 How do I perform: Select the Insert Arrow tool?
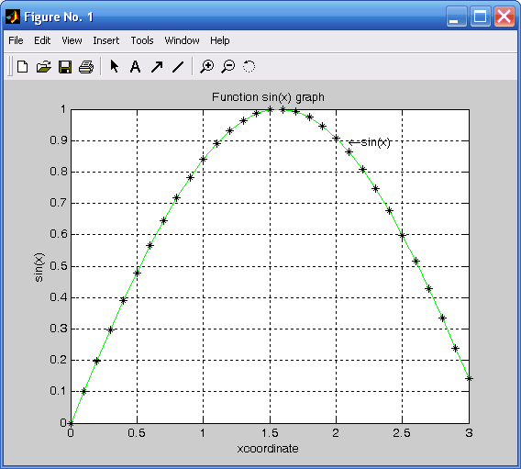click(157, 66)
